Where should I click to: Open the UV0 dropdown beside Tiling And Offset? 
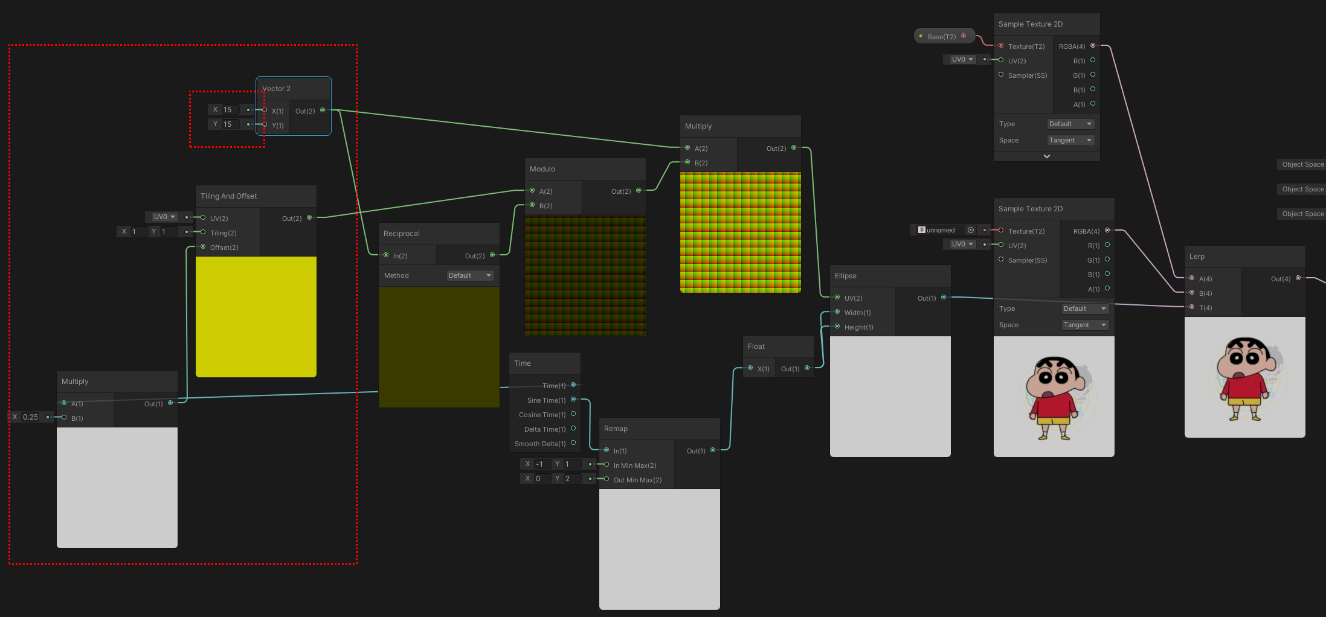pyautogui.click(x=164, y=217)
